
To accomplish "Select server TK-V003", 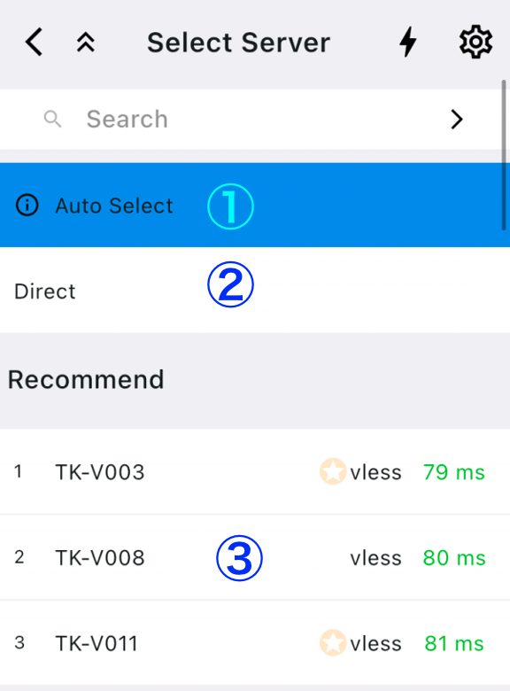I will [255, 471].
